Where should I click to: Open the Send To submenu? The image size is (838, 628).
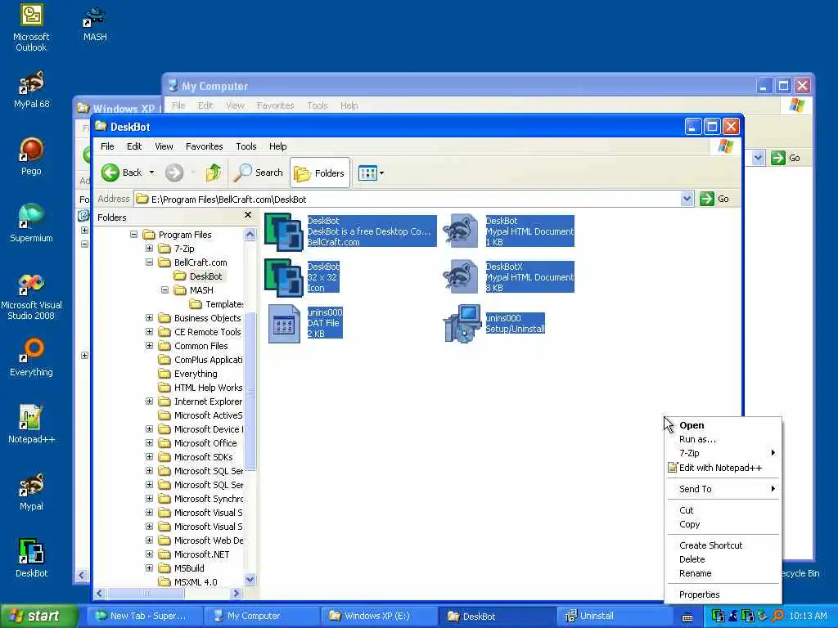[x=723, y=489]
